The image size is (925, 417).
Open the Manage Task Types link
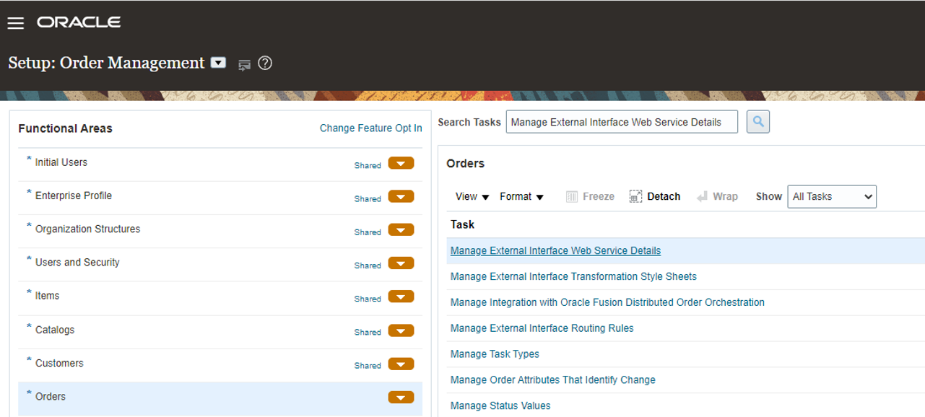495,354
